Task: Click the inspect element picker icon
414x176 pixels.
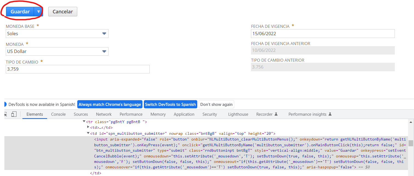Action: [5, 114]
